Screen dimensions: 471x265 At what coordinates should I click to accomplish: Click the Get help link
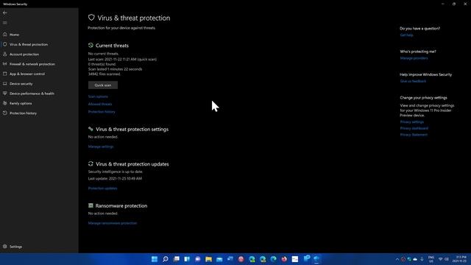407,35
